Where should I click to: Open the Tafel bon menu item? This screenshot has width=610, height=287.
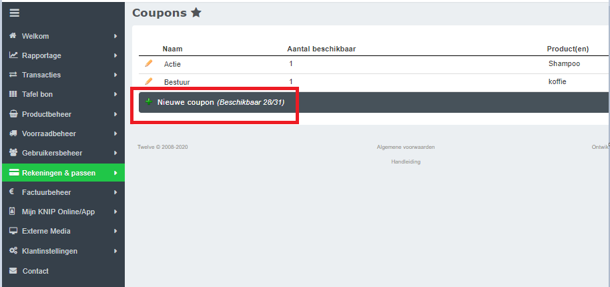[x=37, y=95]
